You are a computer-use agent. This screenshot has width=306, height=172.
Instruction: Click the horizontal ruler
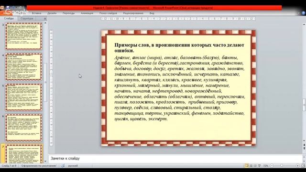tap(178, 19)
